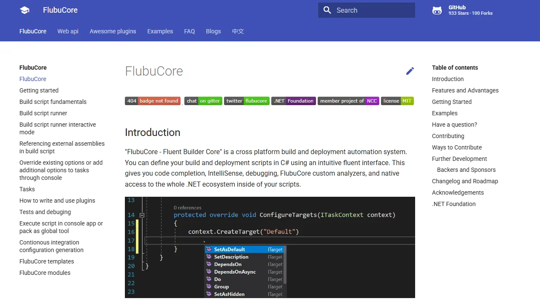This screenshot has height=304, width=540.
Task: Switch to 中文 documentation
Action: pos(238,31)
